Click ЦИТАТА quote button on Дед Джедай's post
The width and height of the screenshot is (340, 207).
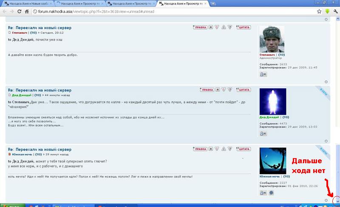243,90
